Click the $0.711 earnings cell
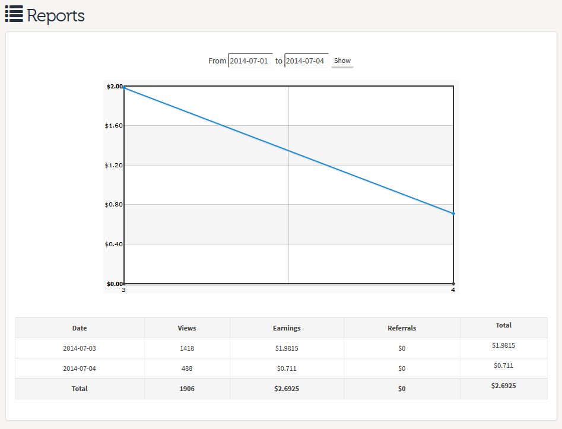 tap(287, 368)
